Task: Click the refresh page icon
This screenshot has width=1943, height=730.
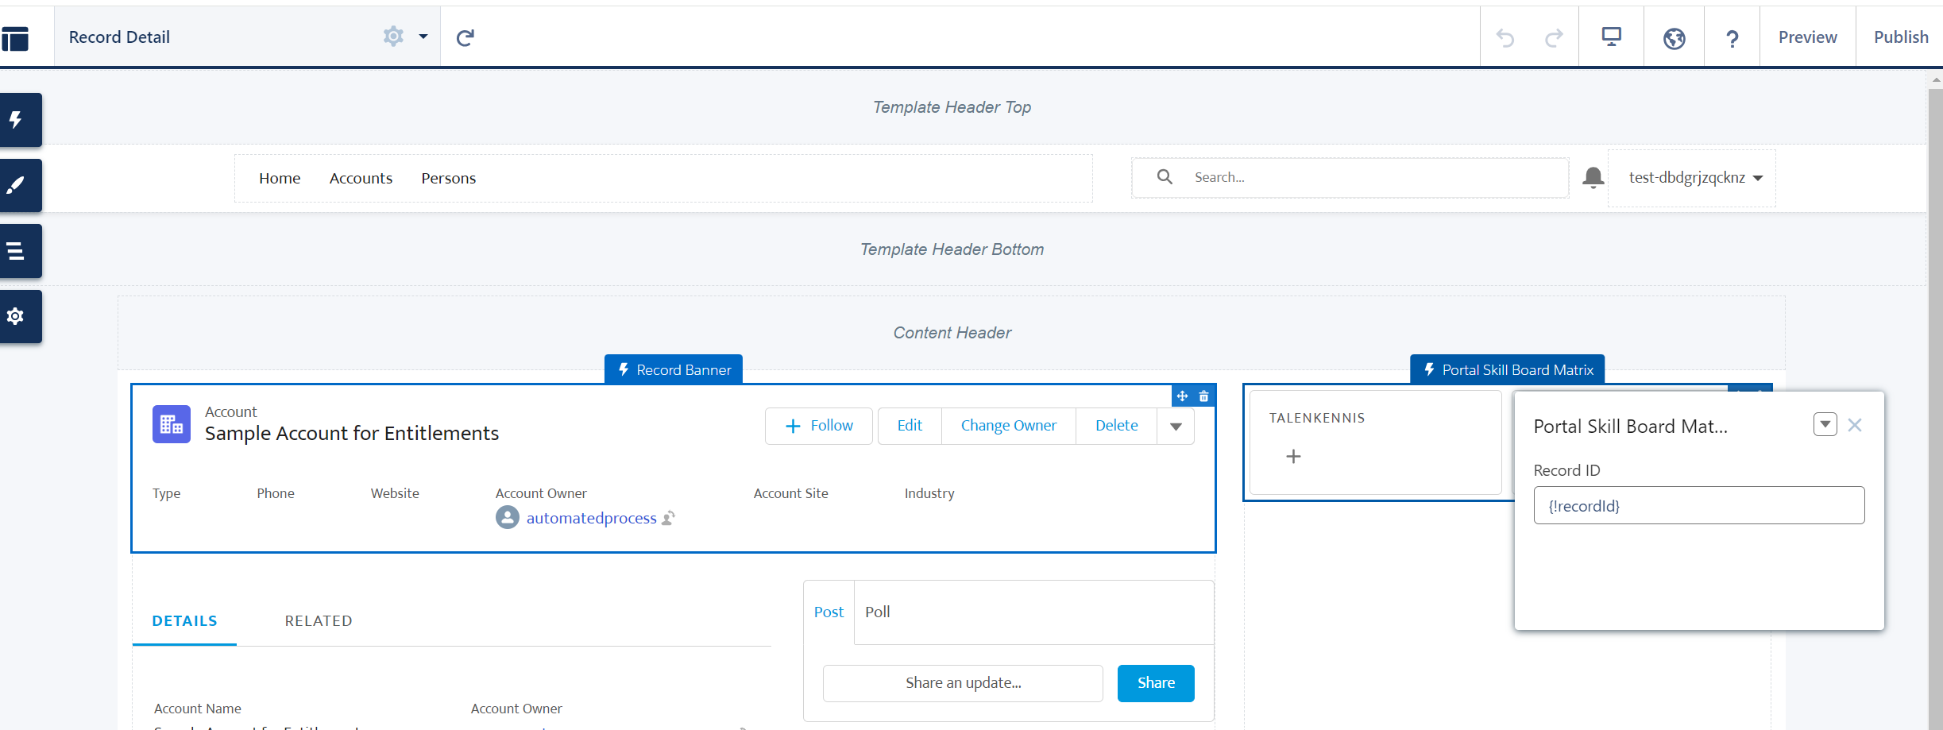Action: [465, 37]
